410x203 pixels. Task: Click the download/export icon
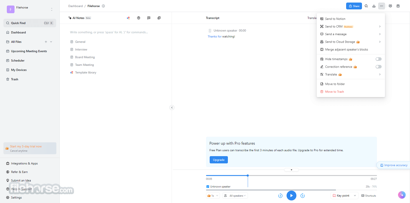tap(374, 6)
